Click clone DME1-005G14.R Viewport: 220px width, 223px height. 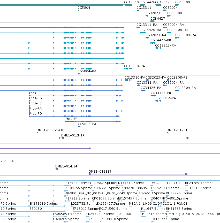click(50, 130)
